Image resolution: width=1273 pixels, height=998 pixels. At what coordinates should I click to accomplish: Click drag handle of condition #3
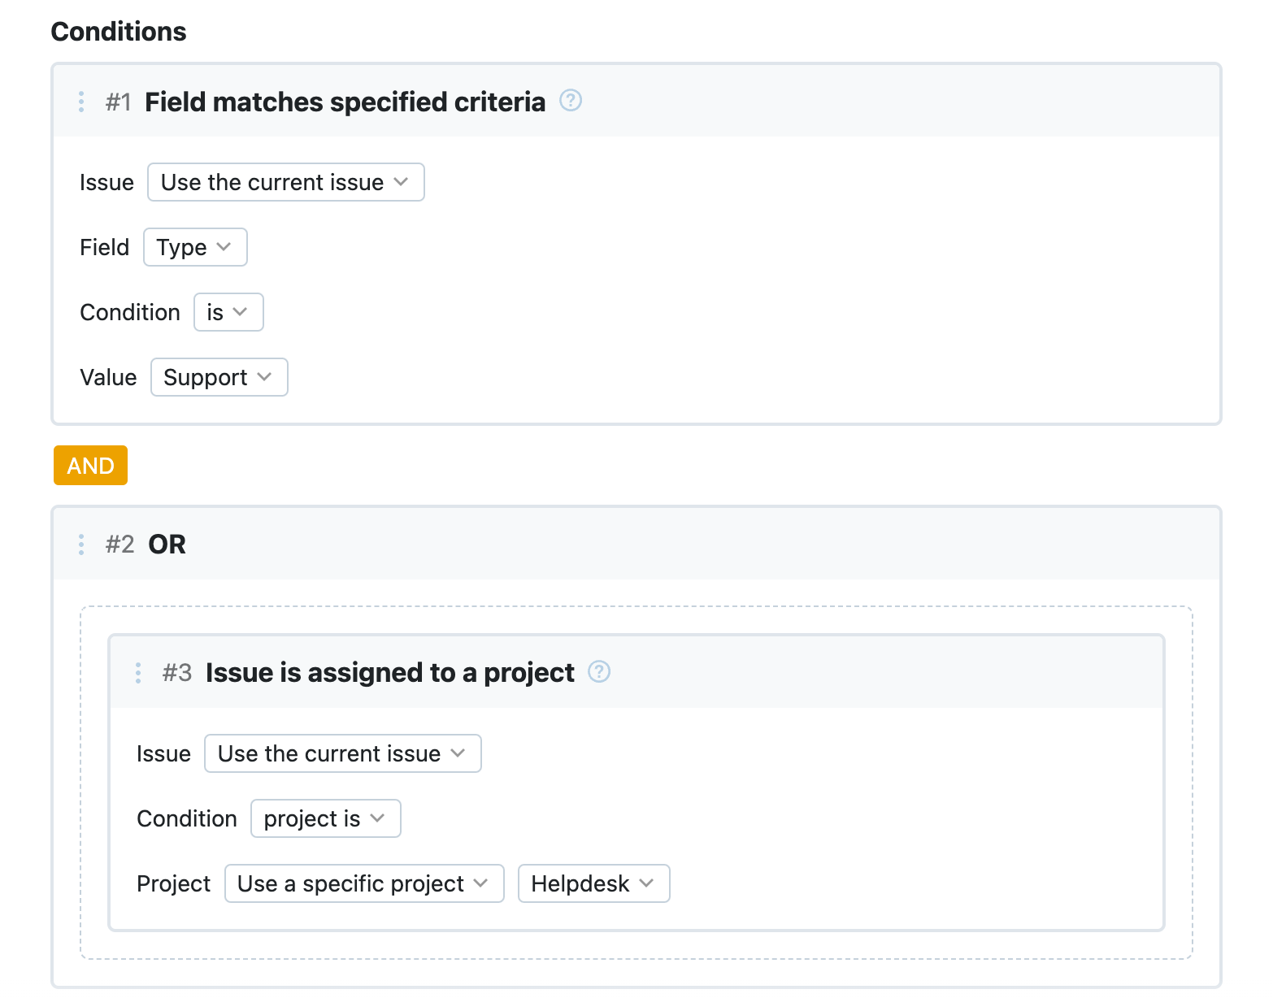(138, 673)
